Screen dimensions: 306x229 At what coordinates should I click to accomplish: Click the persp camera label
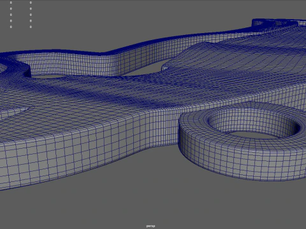point(150,226)
